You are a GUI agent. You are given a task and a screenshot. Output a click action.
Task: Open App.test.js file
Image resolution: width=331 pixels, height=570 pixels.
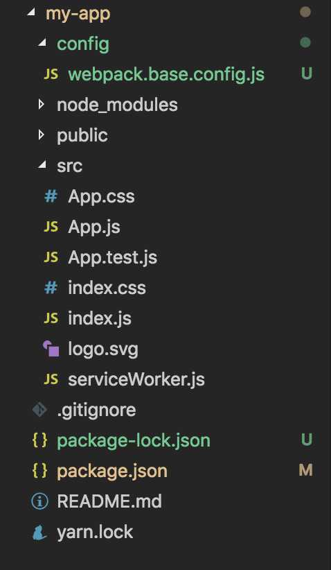112,258
